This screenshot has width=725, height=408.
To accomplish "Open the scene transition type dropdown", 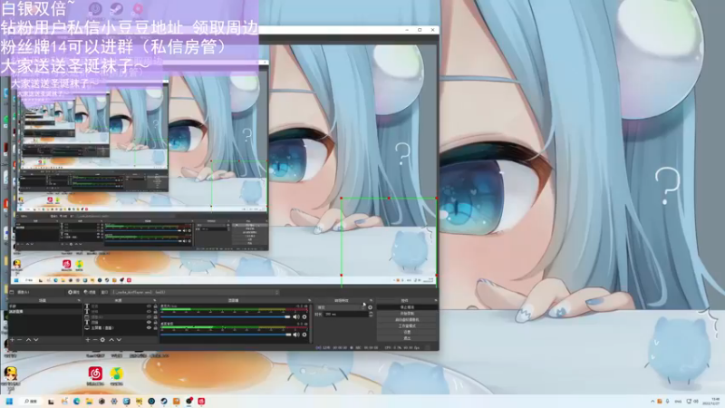I will click(x=341, y=307).
